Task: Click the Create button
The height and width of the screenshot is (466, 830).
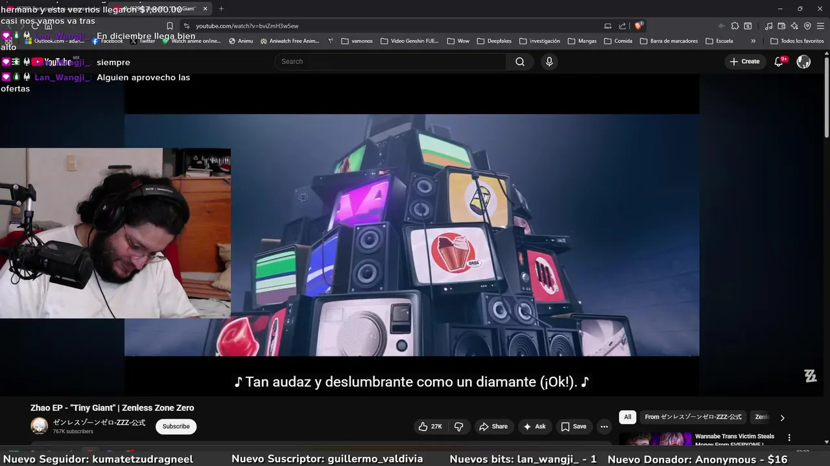Action: tap(744, 61)
